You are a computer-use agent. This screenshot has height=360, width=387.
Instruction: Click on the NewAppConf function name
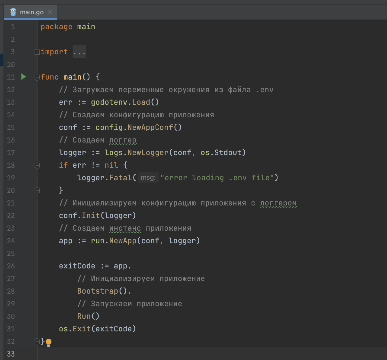click(150, 127)
